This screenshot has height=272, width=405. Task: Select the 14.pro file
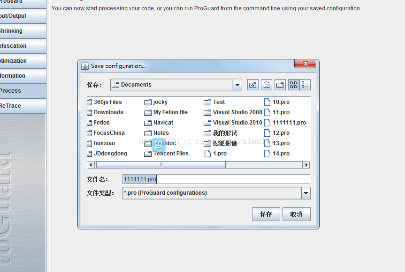277,154
